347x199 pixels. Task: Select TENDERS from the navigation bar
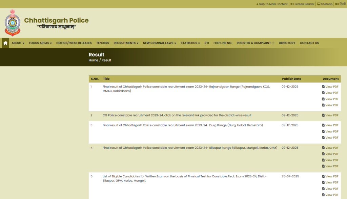103,43
